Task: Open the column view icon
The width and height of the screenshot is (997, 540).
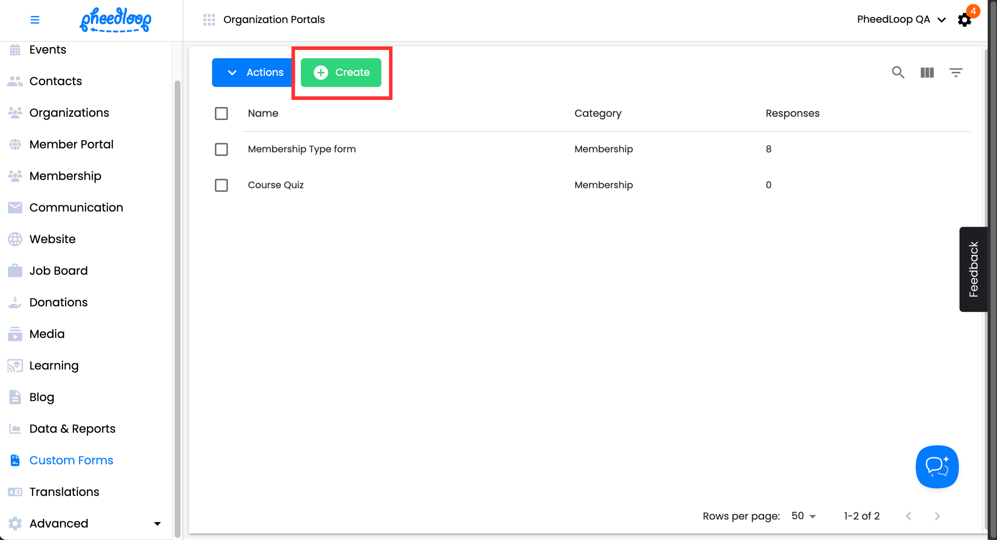Action: [x=927, y=72]
